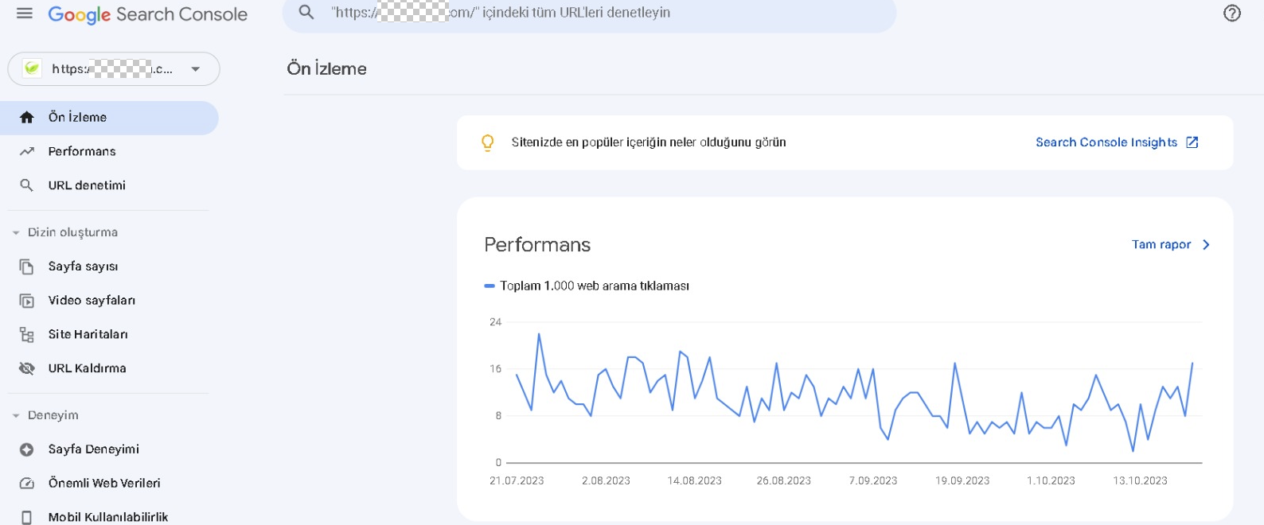Collapse the Deneyim section
The image size is (1264, 525).
[16, 416]
